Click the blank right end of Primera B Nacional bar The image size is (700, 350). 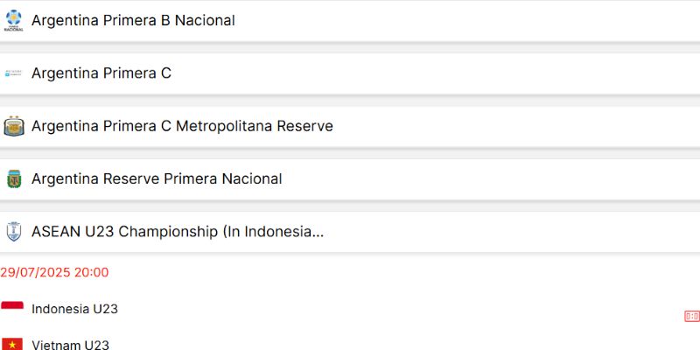click(x=569, y=20)
